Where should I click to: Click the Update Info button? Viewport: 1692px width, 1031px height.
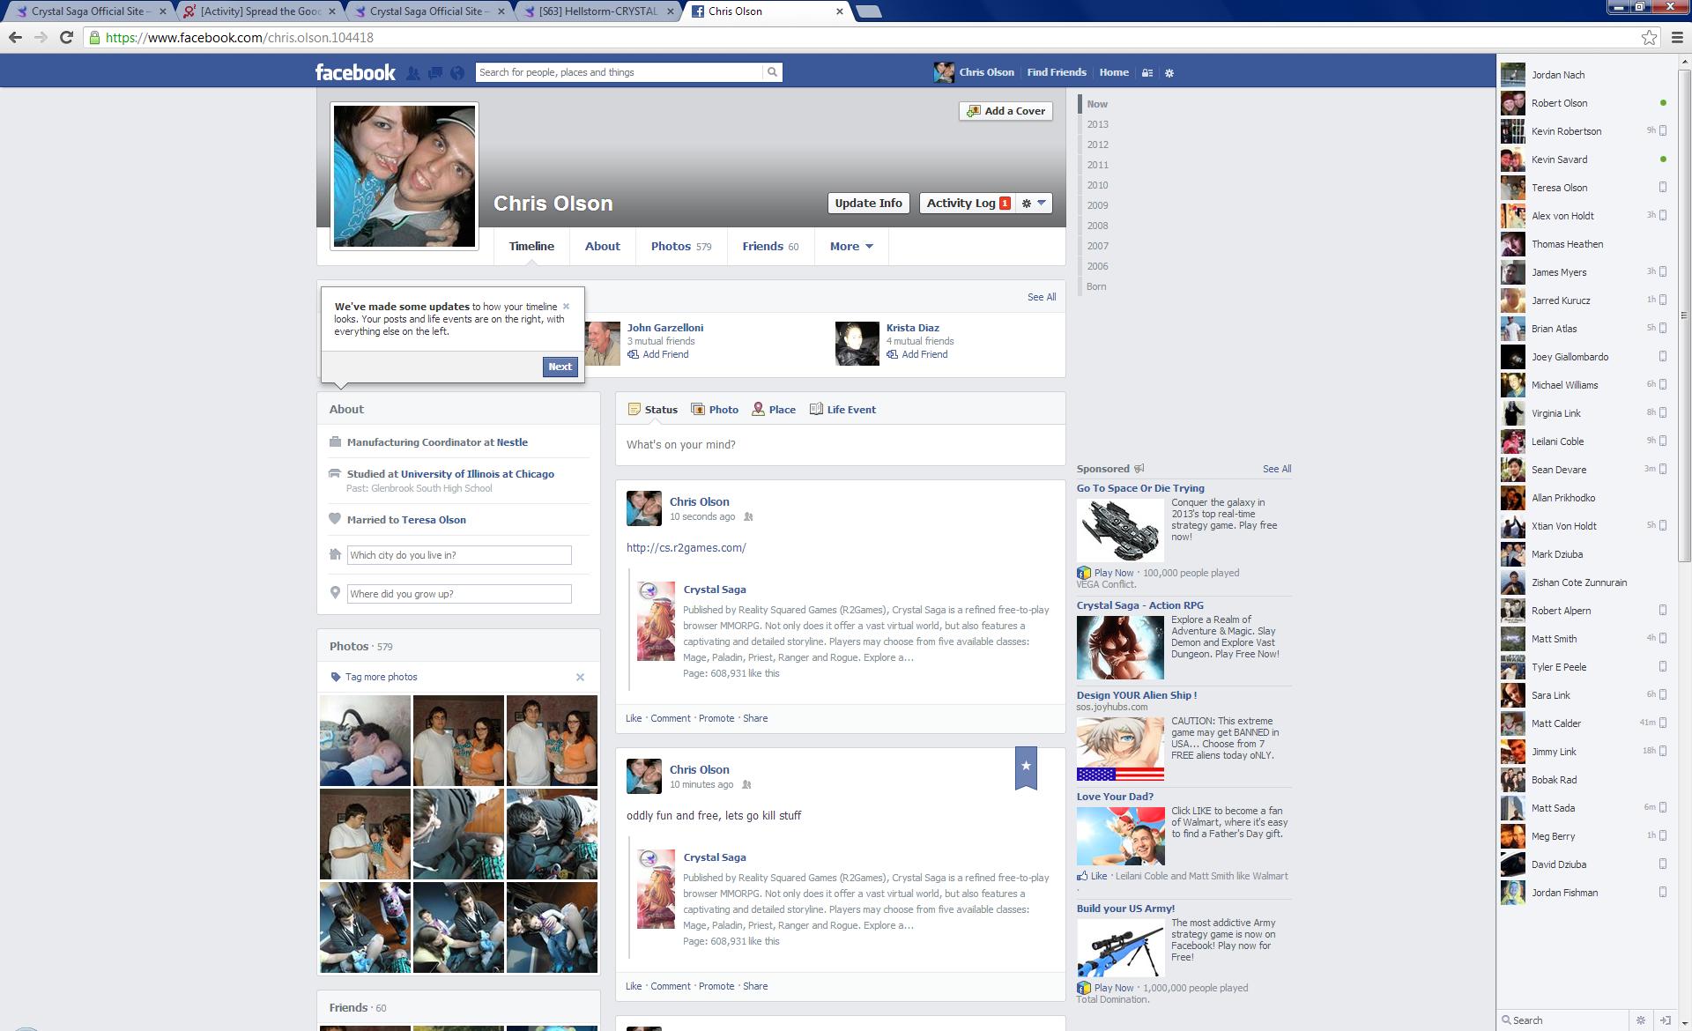[x=868, y=204]
